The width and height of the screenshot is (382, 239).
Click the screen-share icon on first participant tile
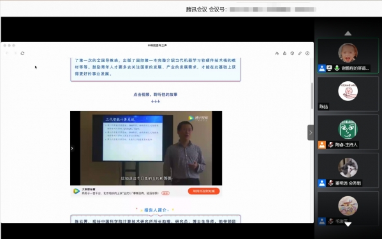click(x=329, y=68)
